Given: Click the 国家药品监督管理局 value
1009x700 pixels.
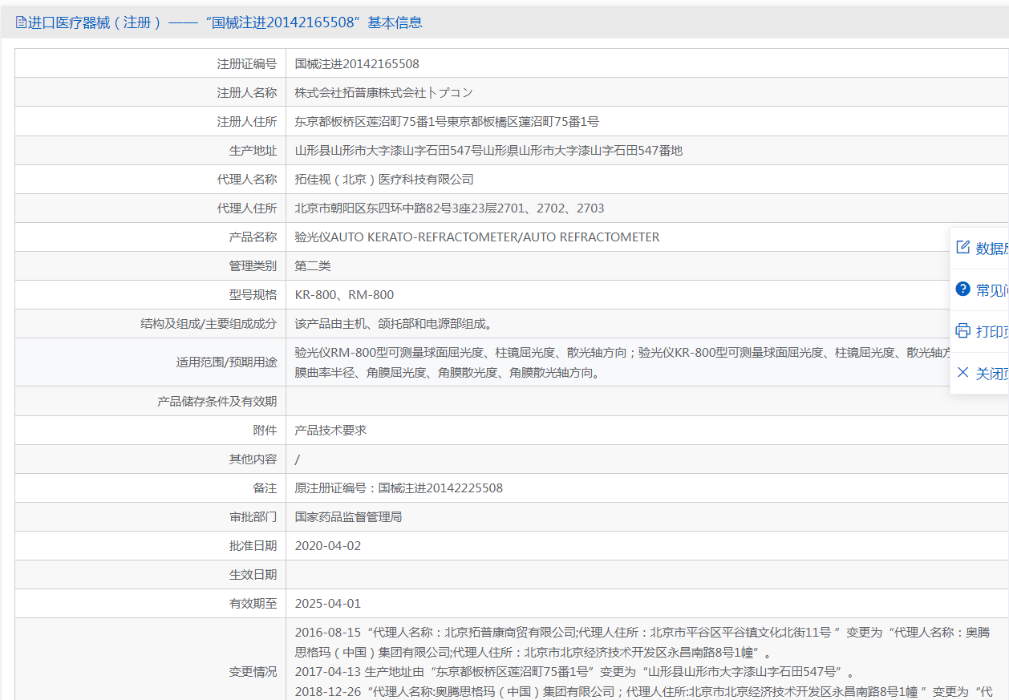Looking at the screenshot, I should point(348,517).
